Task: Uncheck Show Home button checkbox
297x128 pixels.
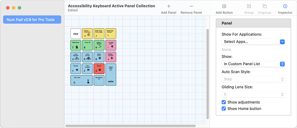Action: coord(224,108)
